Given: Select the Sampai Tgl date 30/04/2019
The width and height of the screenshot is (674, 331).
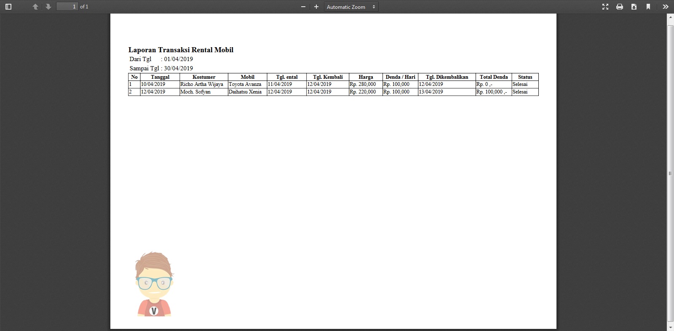Looking at the screenshot, I should pyautogui.click(x=178, y=68).
